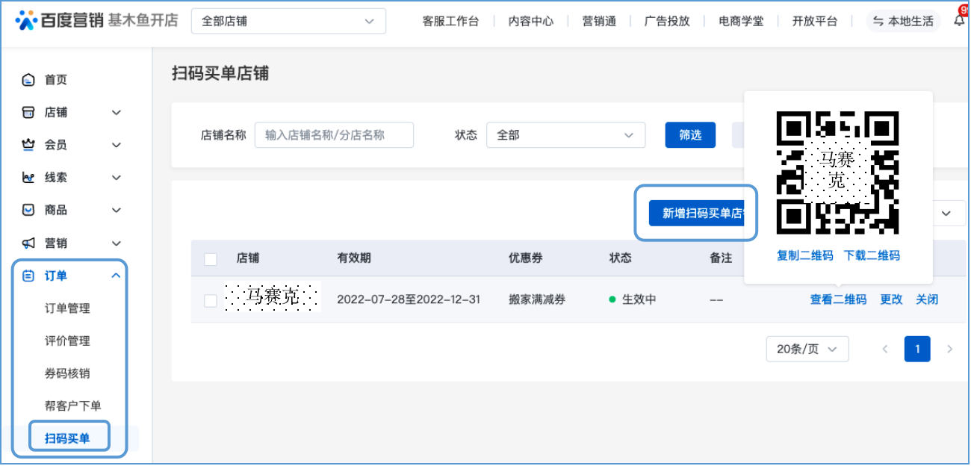This screenshot has width=971, height=466.
Task: Expand the 会员 sidebar menu chevron
Action: (116, 145)
